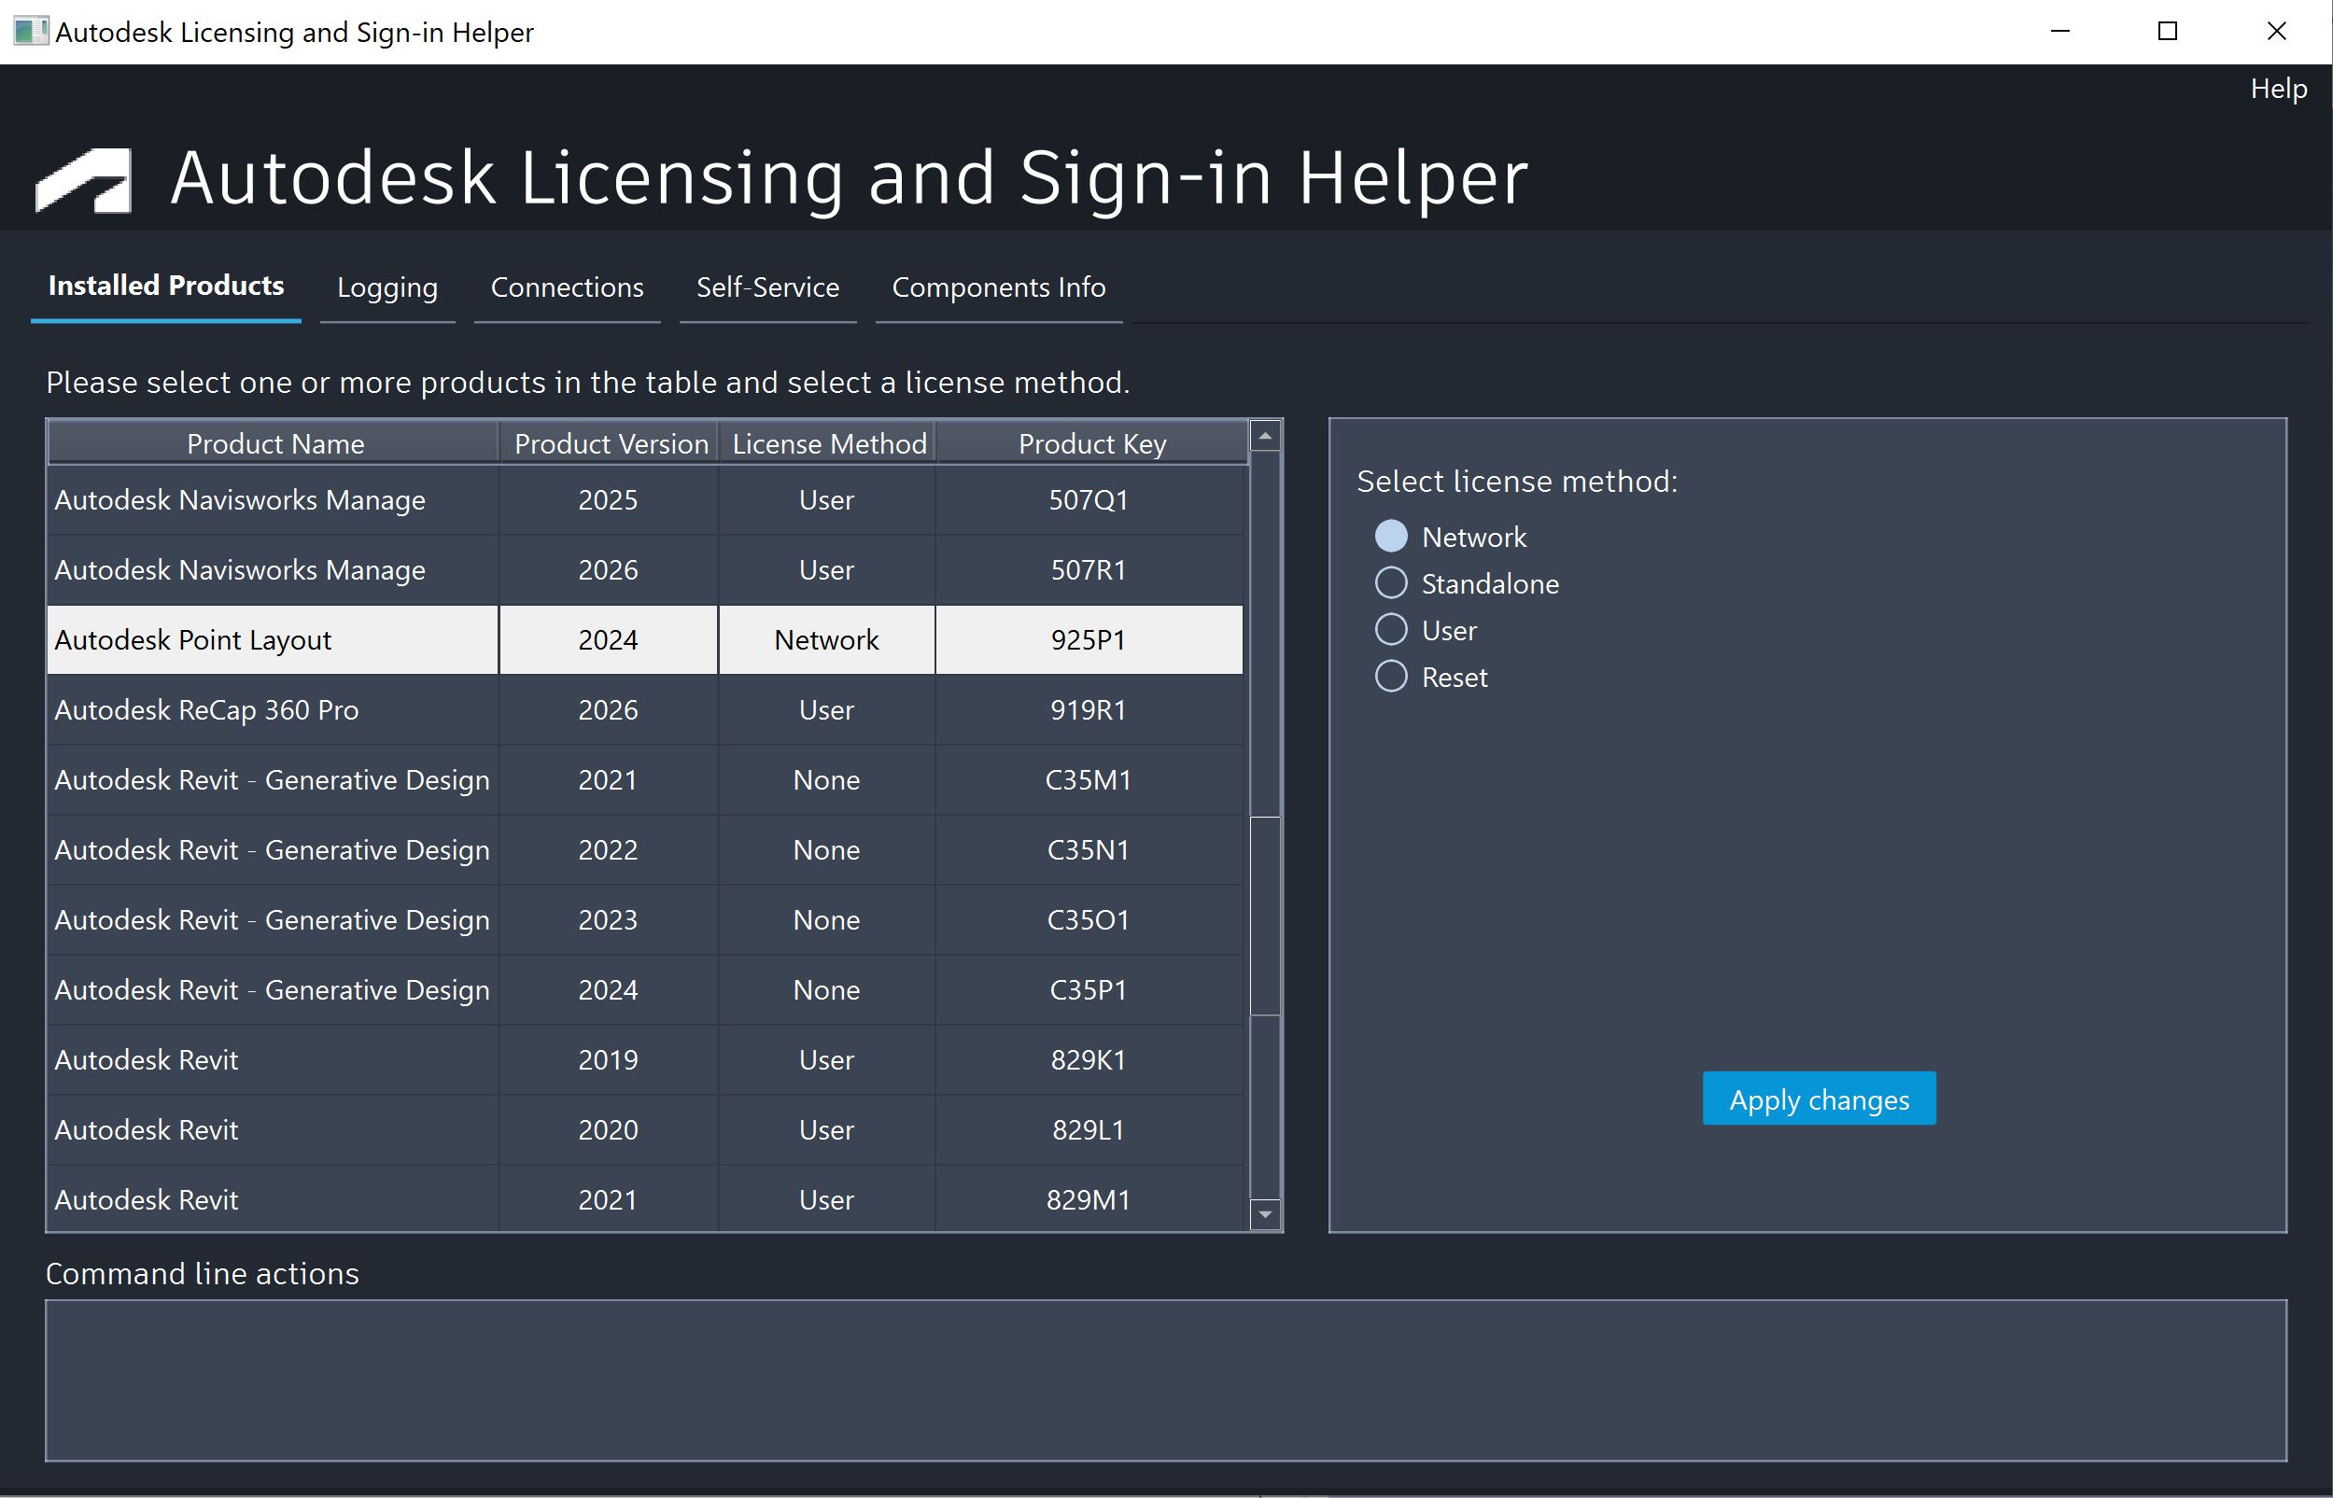Select the Network license method
This screenshot has width=2333, height=1498.
pyautogui.click(x=1390, y=536)
